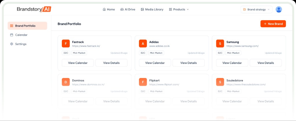
Task: Click the B2C tag on Samsung card
Action: coord(220,53)
